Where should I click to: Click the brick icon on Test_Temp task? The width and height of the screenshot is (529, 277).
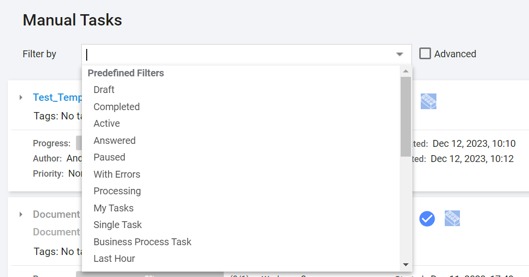tap(429, 101)
